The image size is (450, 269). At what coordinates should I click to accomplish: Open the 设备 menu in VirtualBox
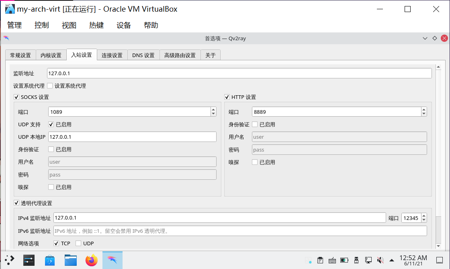point(123,25)
